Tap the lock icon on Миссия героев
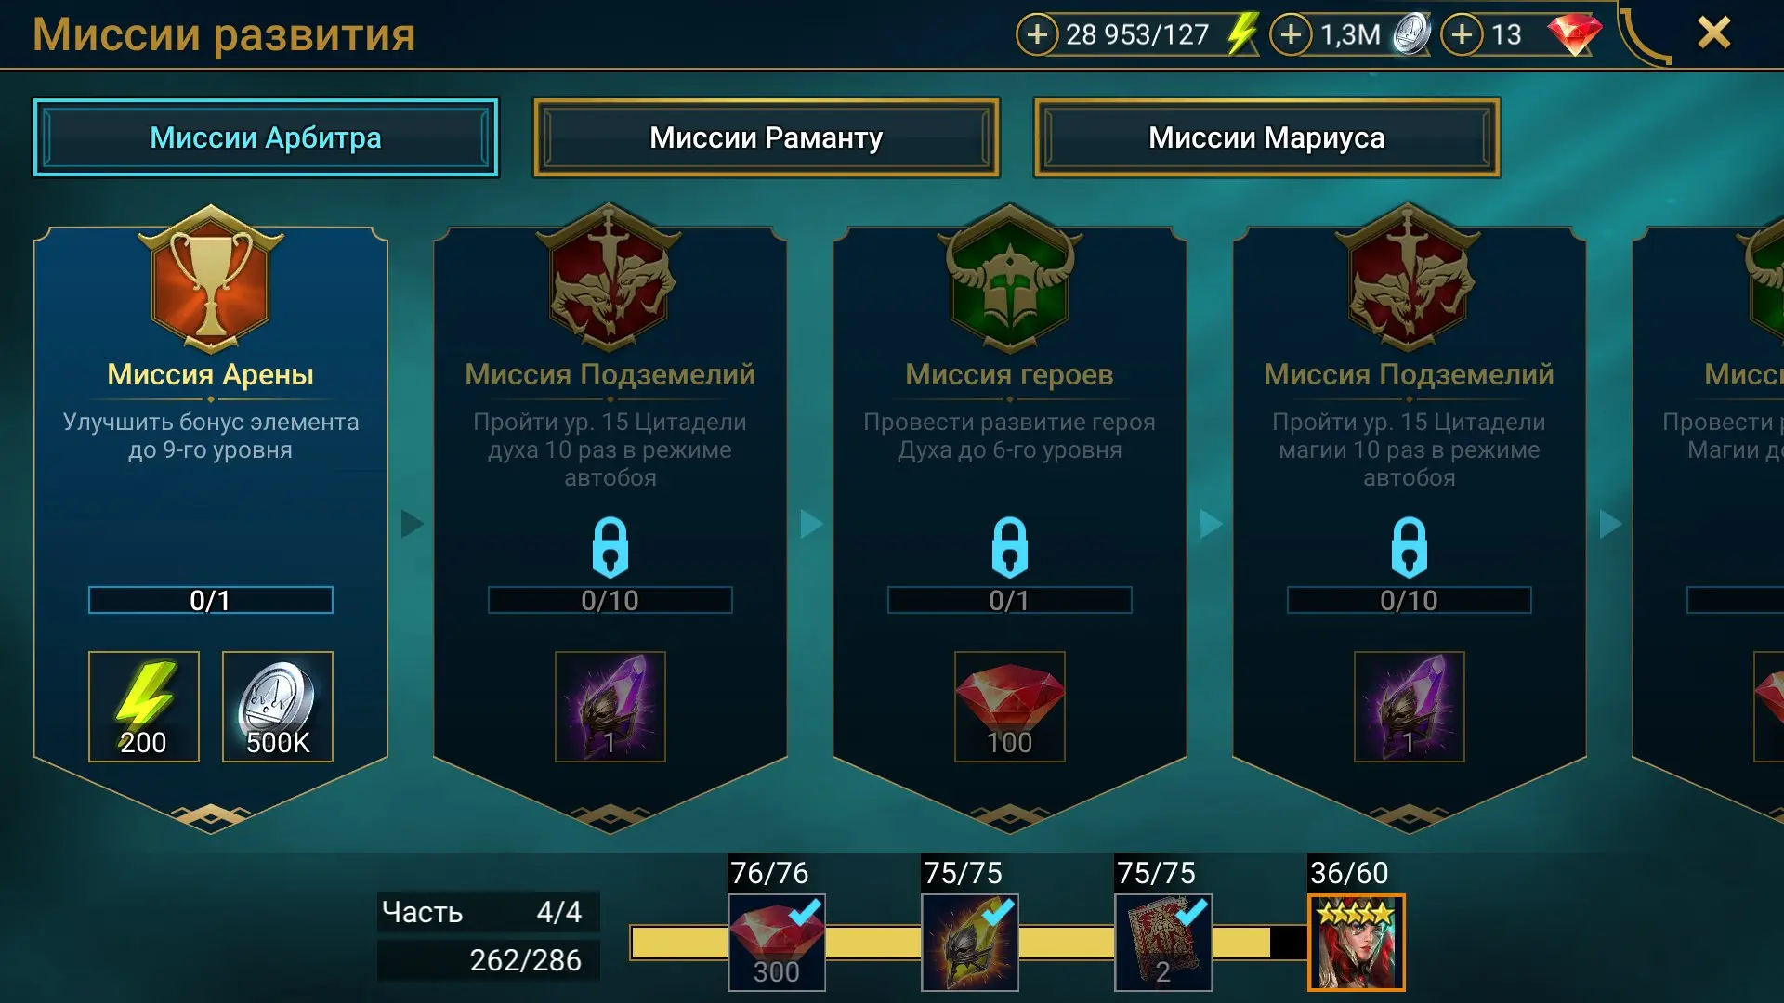Image resolution: width=1784 pixels, height=1003 pixels. click(1010, 547)
